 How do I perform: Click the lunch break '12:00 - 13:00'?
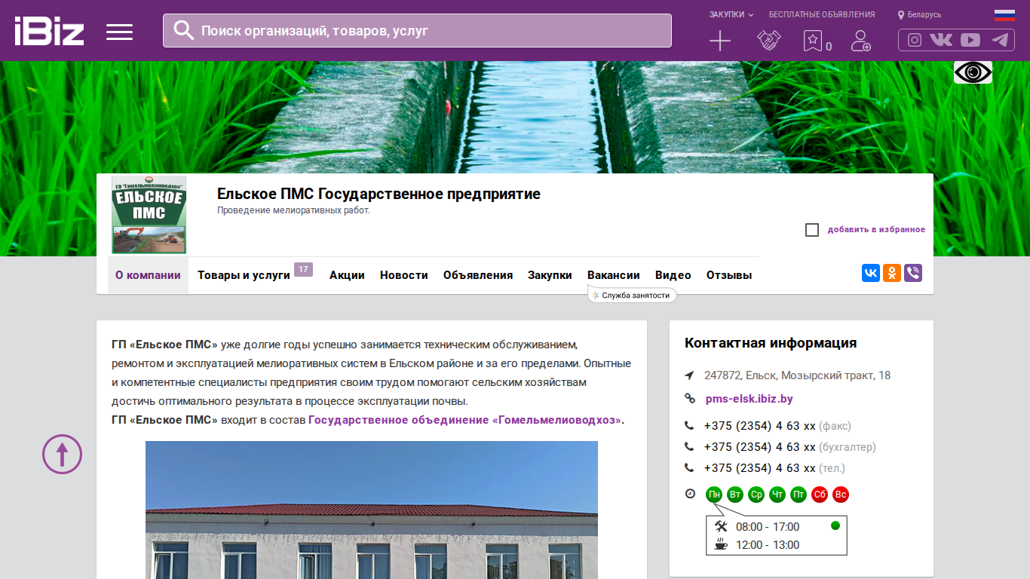(768, 545)
